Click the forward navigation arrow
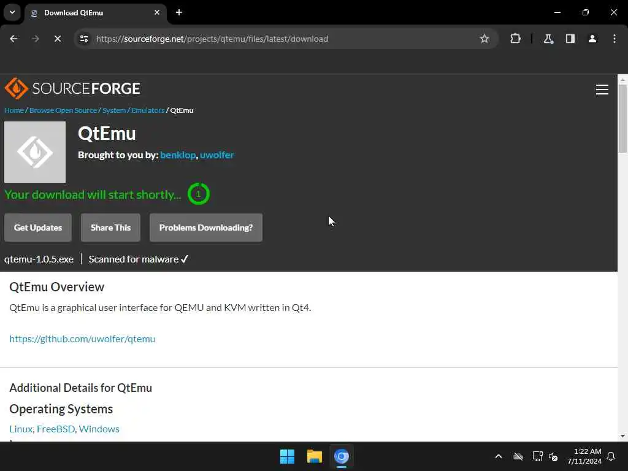This screenshot has width=628, height=471. (35, 39)
